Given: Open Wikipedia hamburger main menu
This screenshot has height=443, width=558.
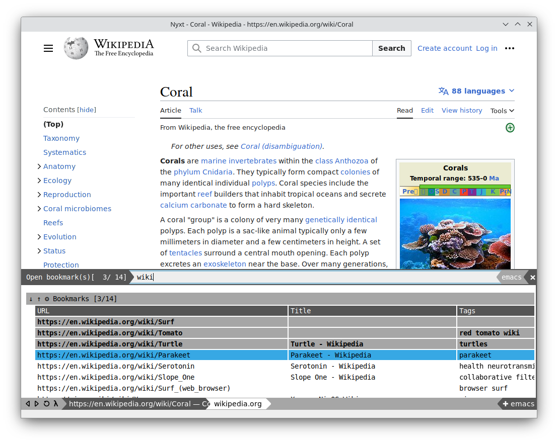Looking at the screenshot, I should 48,48.
